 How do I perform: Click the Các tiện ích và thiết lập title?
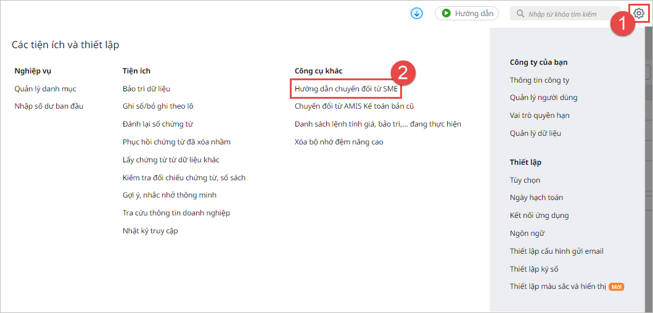(65, 45)
